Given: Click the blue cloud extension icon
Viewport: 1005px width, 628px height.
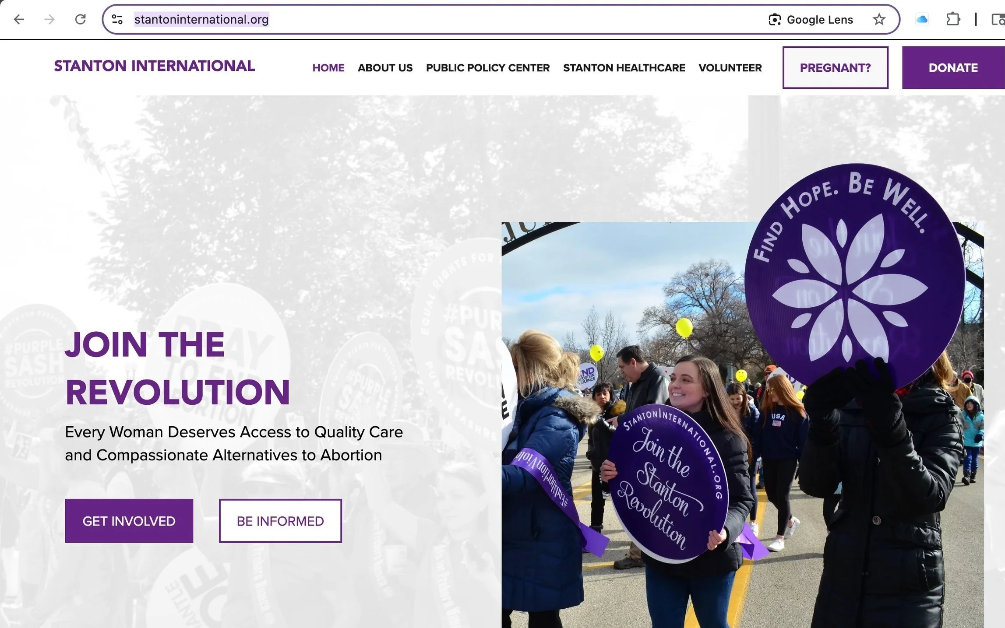Looking at the screenshot, I should (x=922, y=19).
